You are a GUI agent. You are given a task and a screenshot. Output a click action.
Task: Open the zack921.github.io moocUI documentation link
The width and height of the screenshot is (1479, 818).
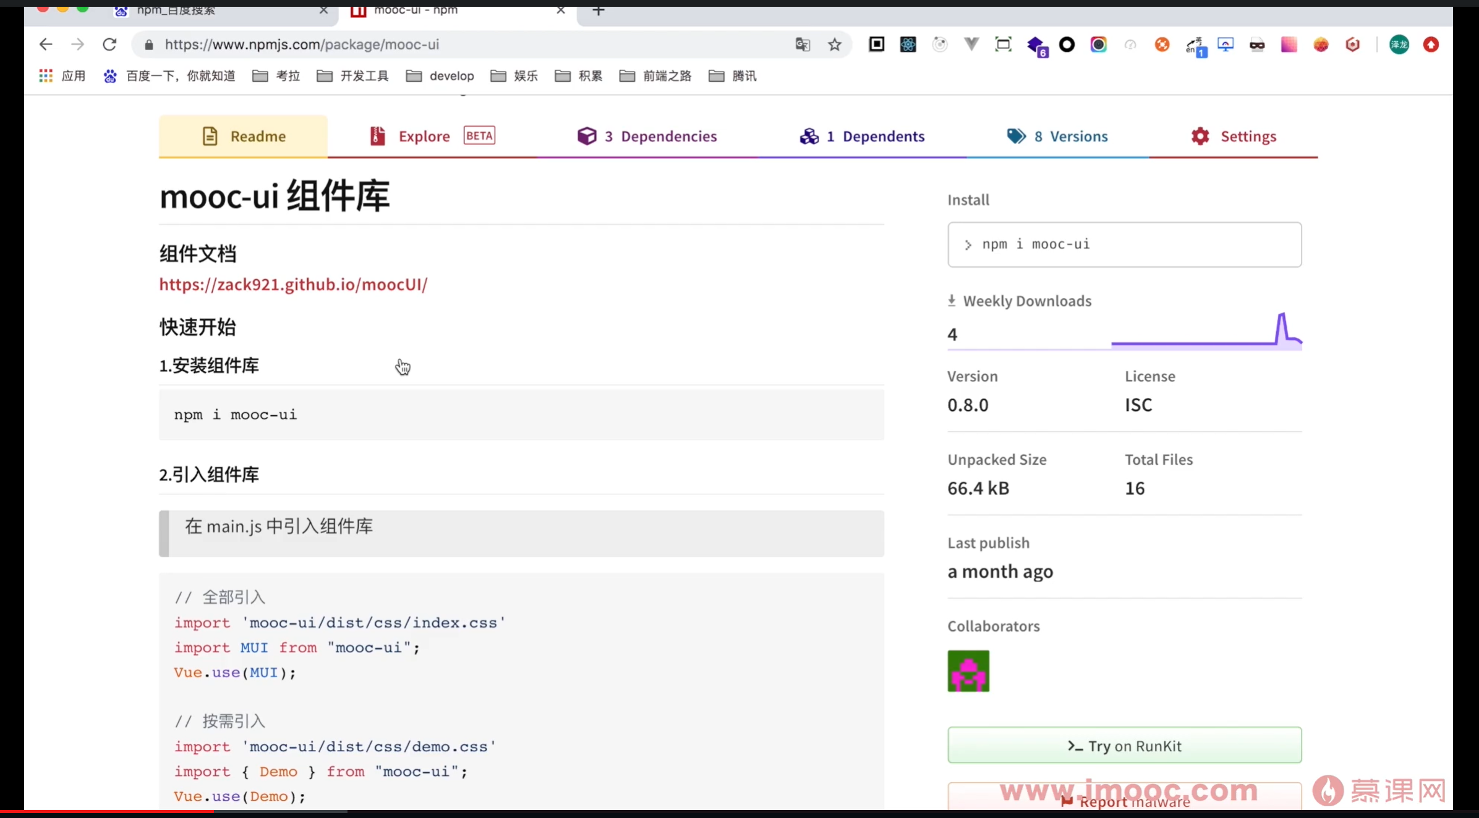click(293, 285)
